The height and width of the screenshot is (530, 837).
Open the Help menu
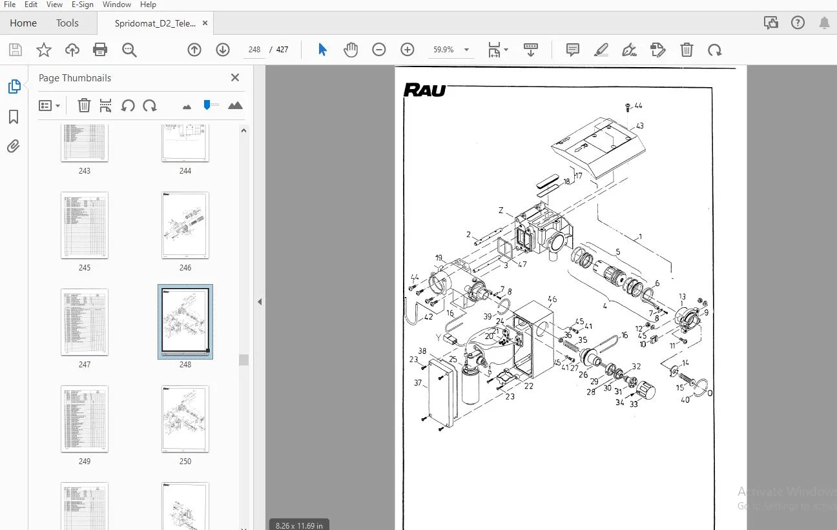[149, 5]
